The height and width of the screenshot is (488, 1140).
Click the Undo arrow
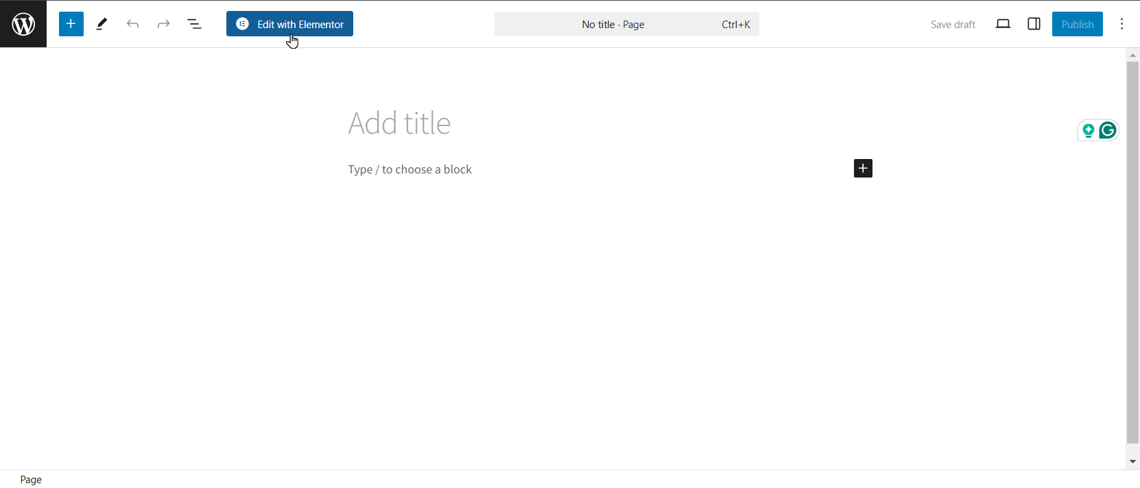[133, 24]
